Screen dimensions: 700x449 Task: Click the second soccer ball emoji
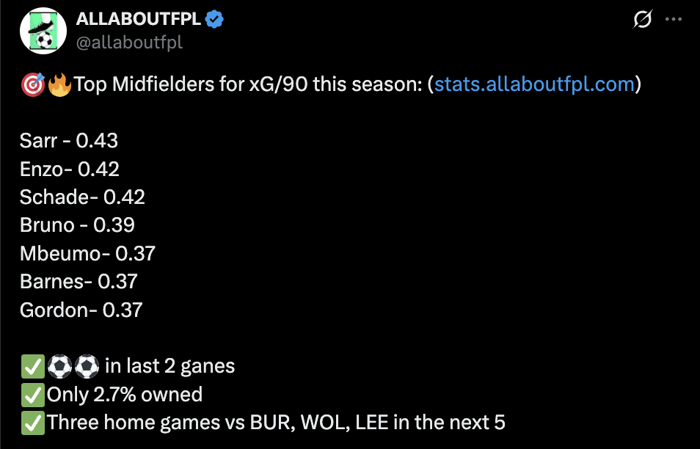[x=87, y=366]
